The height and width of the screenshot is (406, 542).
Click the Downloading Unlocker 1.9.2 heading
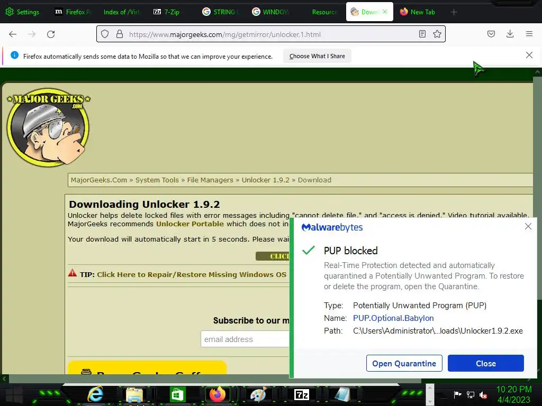click(x=144, y=204)
